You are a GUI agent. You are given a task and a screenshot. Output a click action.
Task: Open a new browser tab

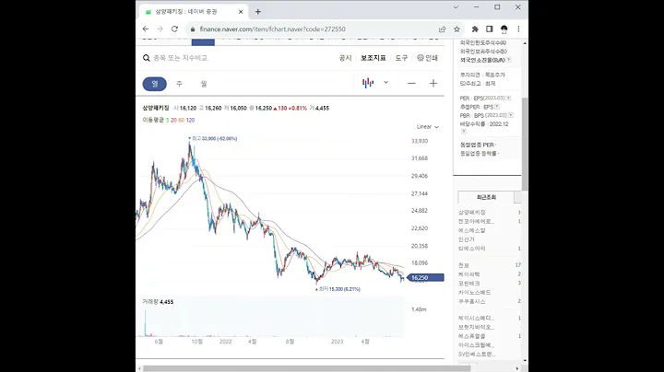tap(258, 12)
